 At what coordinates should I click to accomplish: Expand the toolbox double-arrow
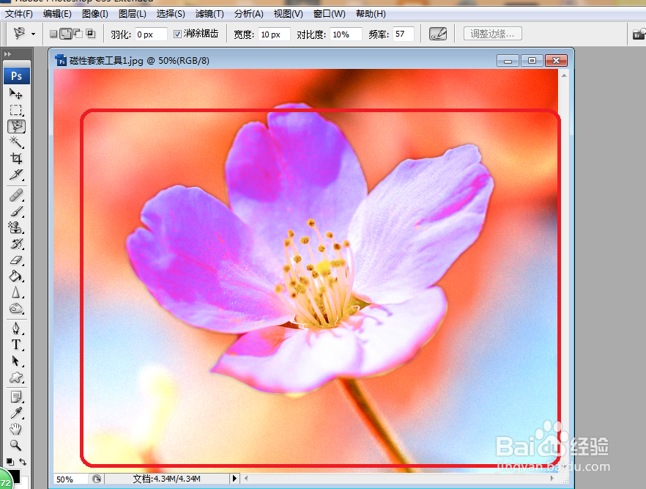[7, 54]
